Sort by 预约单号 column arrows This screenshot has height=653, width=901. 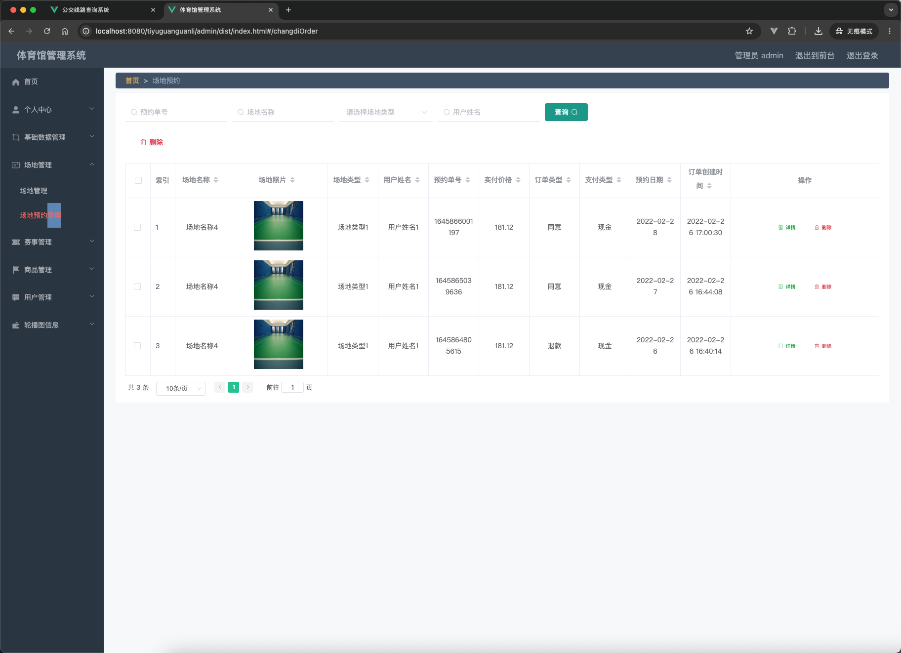[x=468, y=180]
